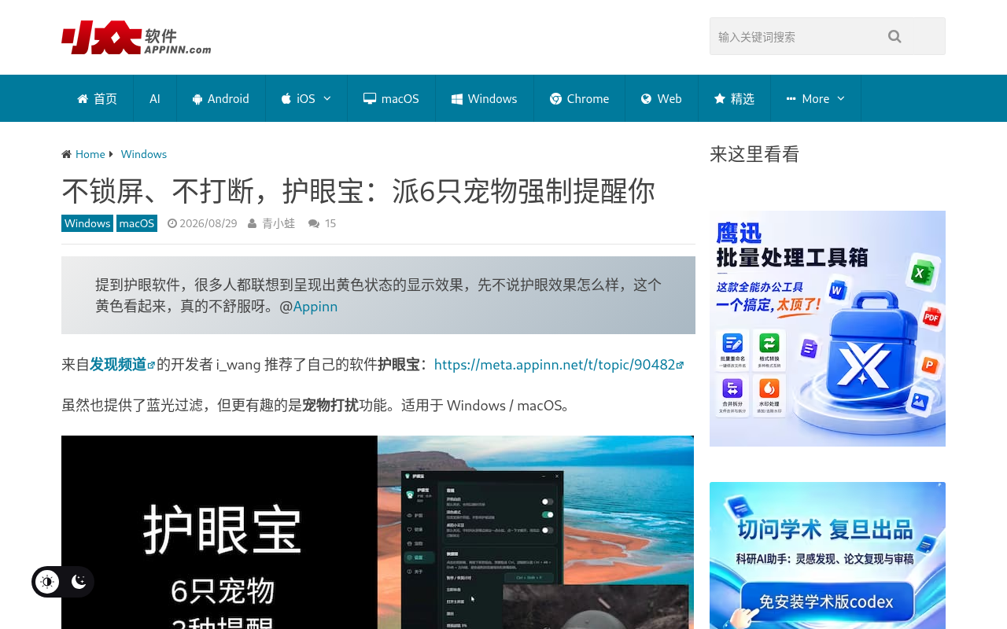Open the Windows category in the navigation bar

(x=485, y=98)
